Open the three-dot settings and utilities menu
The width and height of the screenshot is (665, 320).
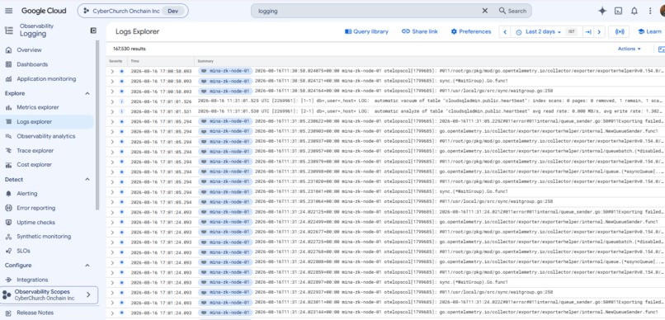click(x=649, y=11)
